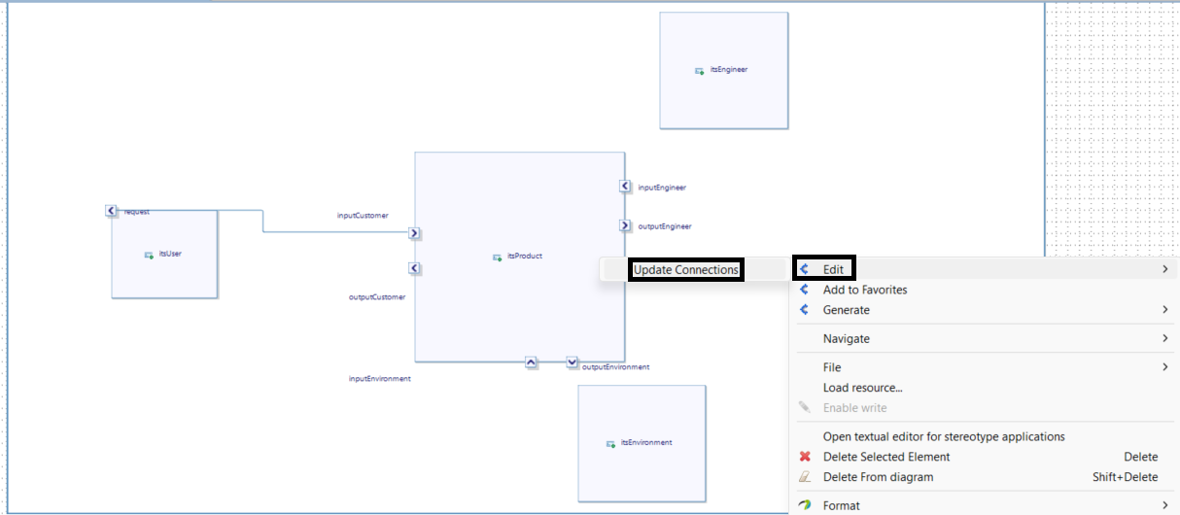Select the itsUser label
Viewport: 1180px width, 515px height.
click(171, 254)
